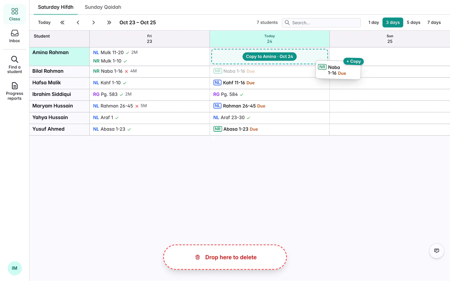Switch to 5 days view
This screenshot has width=450, height=281.
[x=413, y=22]
